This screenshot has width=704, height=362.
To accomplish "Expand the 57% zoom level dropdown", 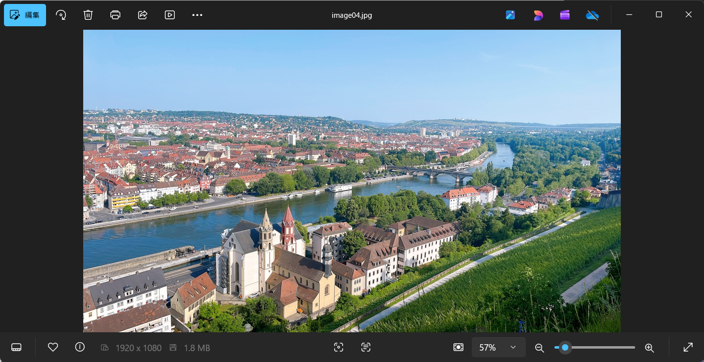I will 499,348.
